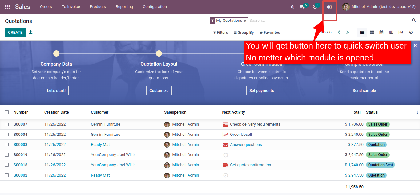Viewport: 420px width, 195px height.
Task: Open the Reporting menu
Action: [x=124, y=7]
